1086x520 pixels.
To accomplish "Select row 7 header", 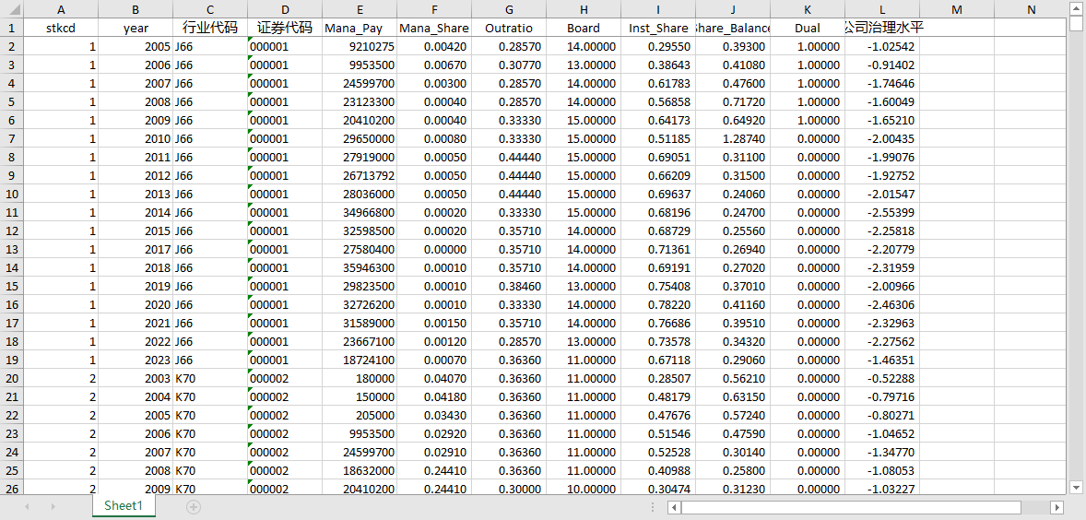I will click(x=12, y=138).
